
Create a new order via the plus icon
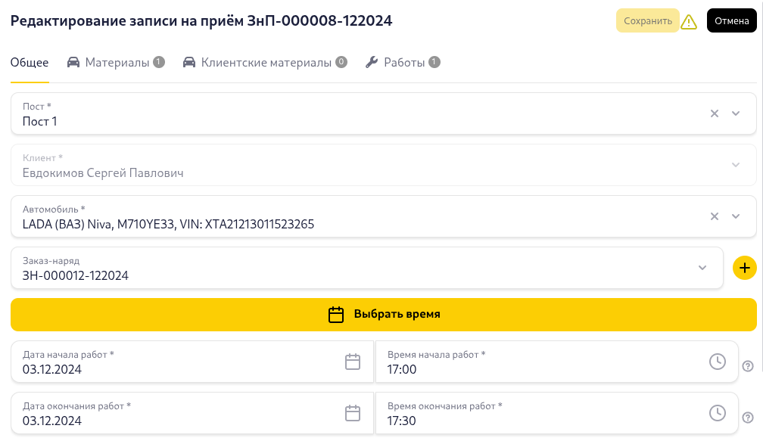pyautogui.click(x=745, y=267)
